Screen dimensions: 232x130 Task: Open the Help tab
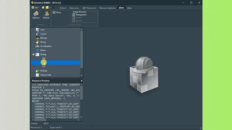(x=129, y=8)
